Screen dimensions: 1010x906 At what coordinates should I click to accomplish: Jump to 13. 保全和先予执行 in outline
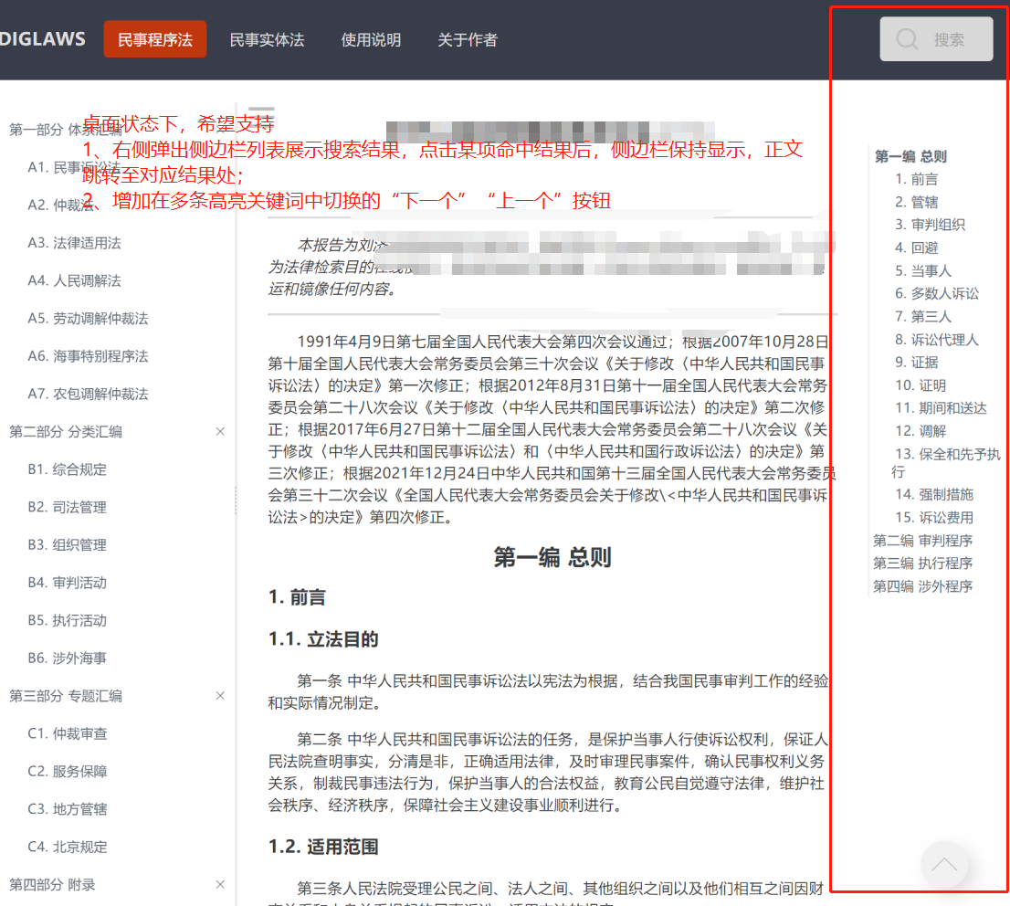[946, 463]
